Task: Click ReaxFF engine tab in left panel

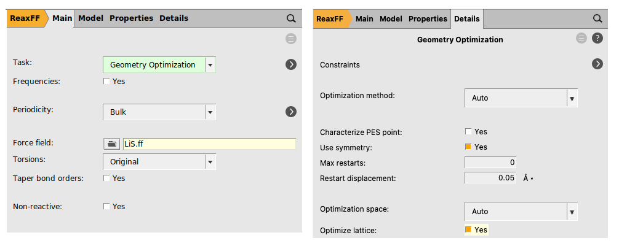Action: 26,18
